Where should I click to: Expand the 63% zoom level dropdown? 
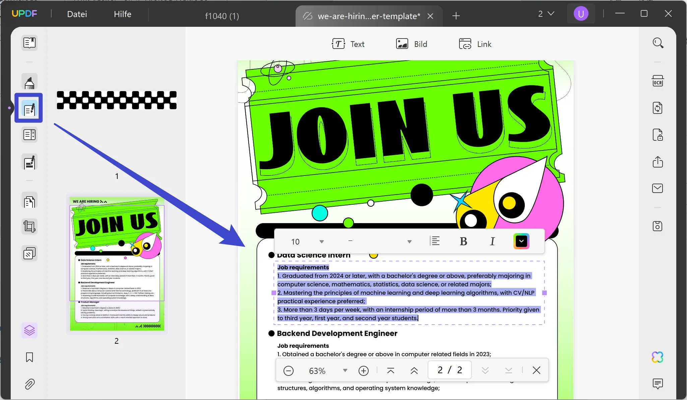(345, 371)
